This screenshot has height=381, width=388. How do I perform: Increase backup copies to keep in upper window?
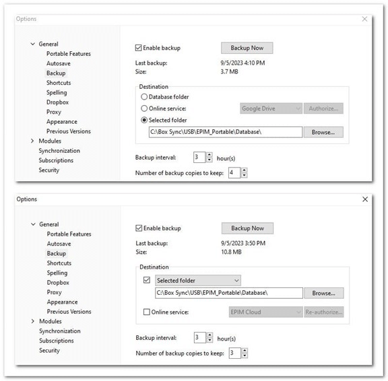point(245,170)
